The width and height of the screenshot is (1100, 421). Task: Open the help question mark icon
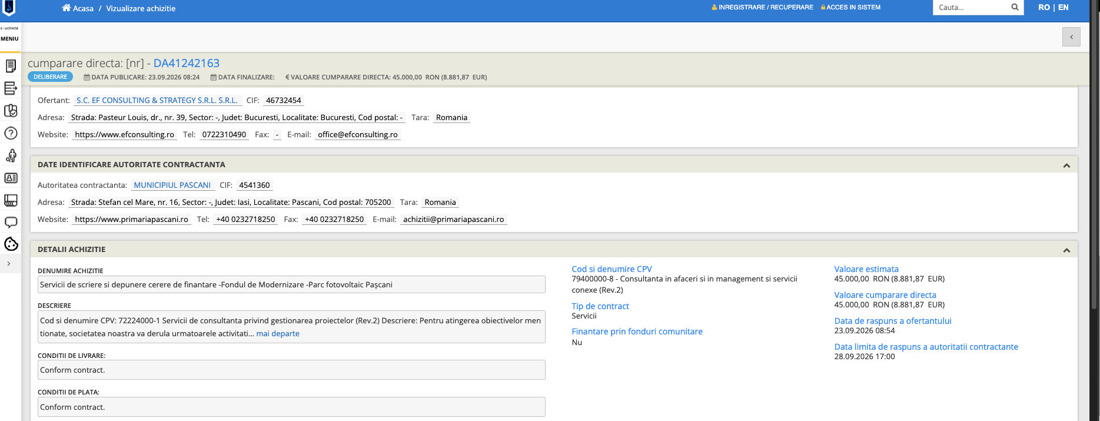[11, 133]
